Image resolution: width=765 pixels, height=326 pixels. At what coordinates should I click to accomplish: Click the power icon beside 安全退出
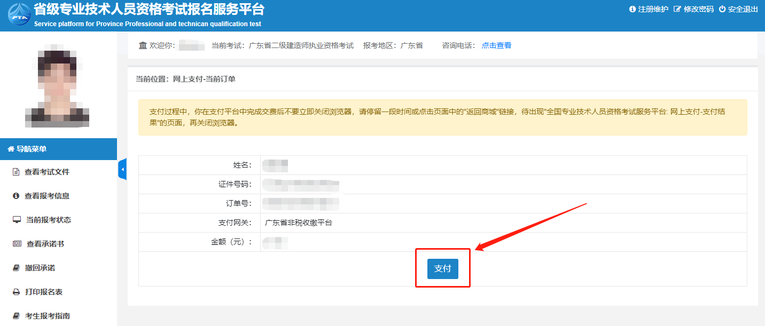722,9
